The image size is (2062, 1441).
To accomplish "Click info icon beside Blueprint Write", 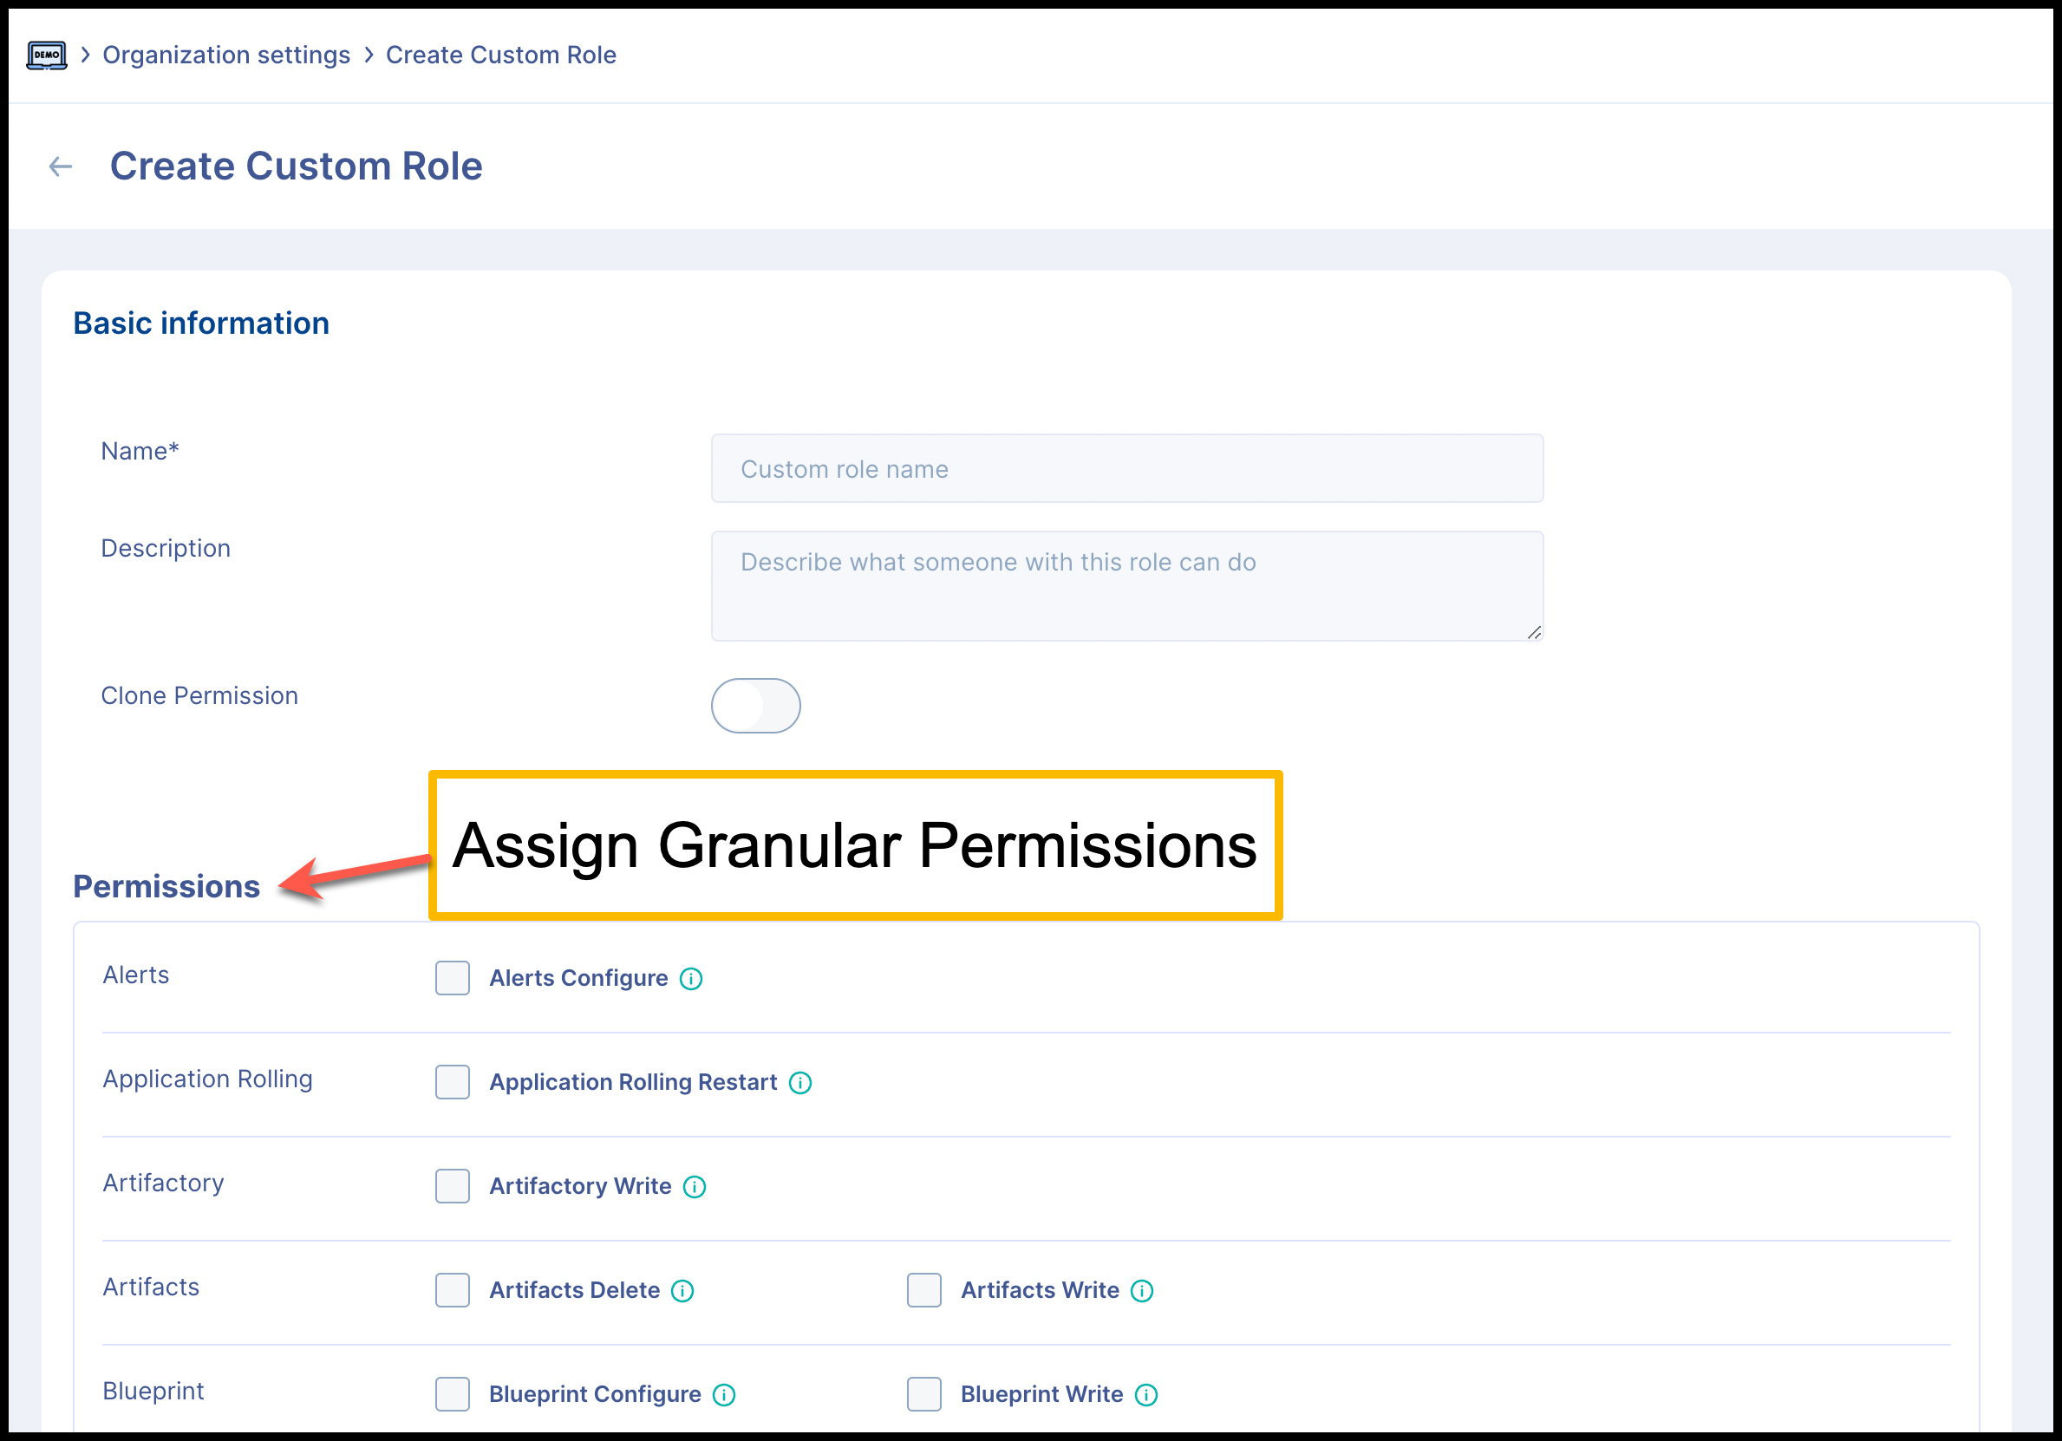I will [x=1146, y=1395].
